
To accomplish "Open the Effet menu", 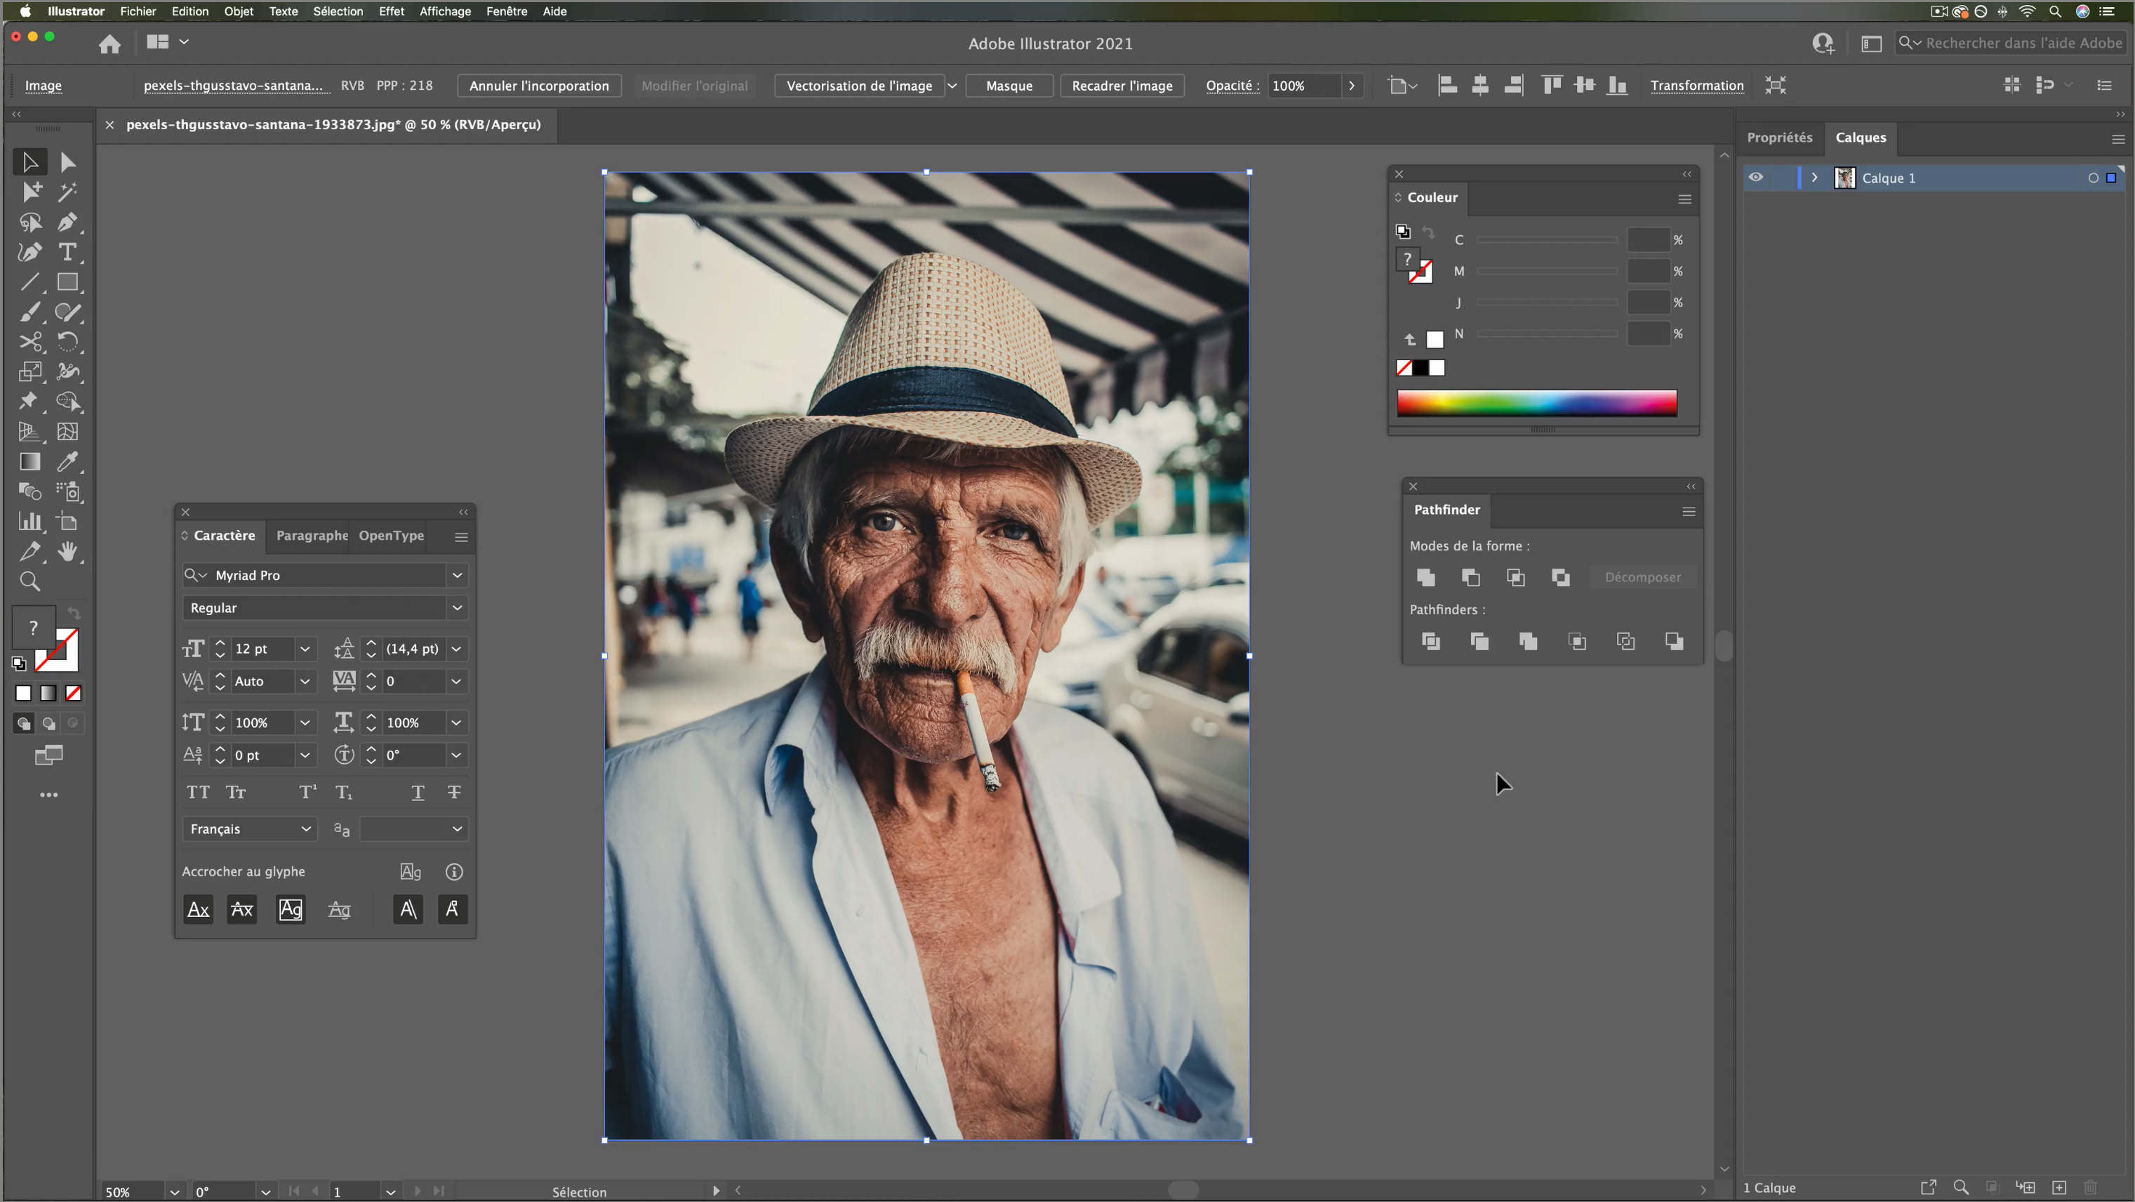I will pos(391,12).
